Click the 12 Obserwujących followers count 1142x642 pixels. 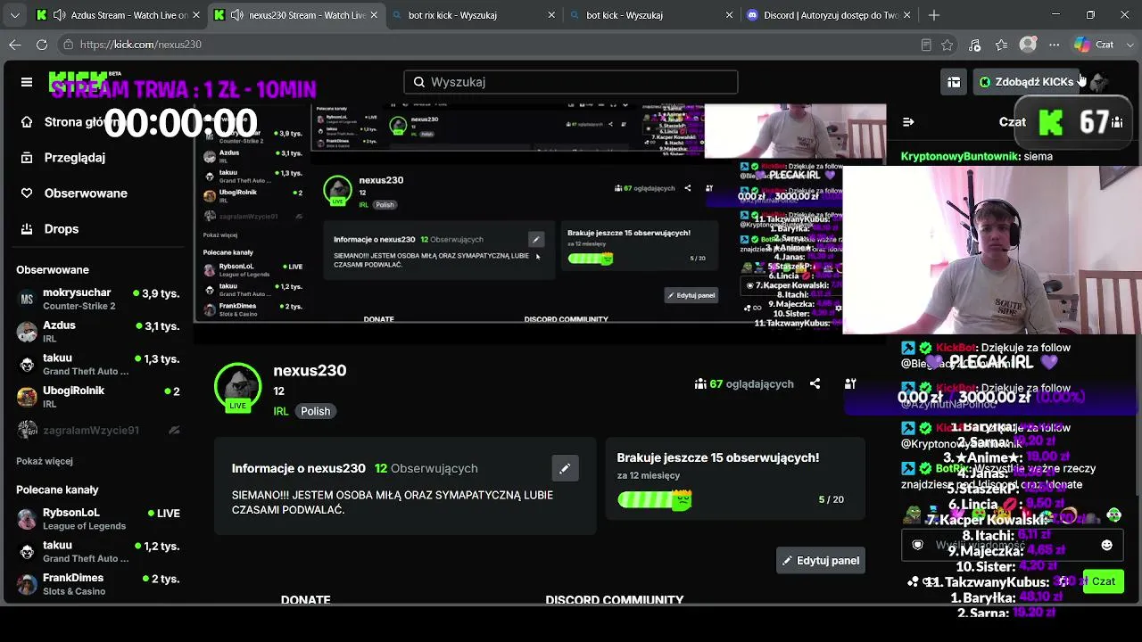pos(426,468)
